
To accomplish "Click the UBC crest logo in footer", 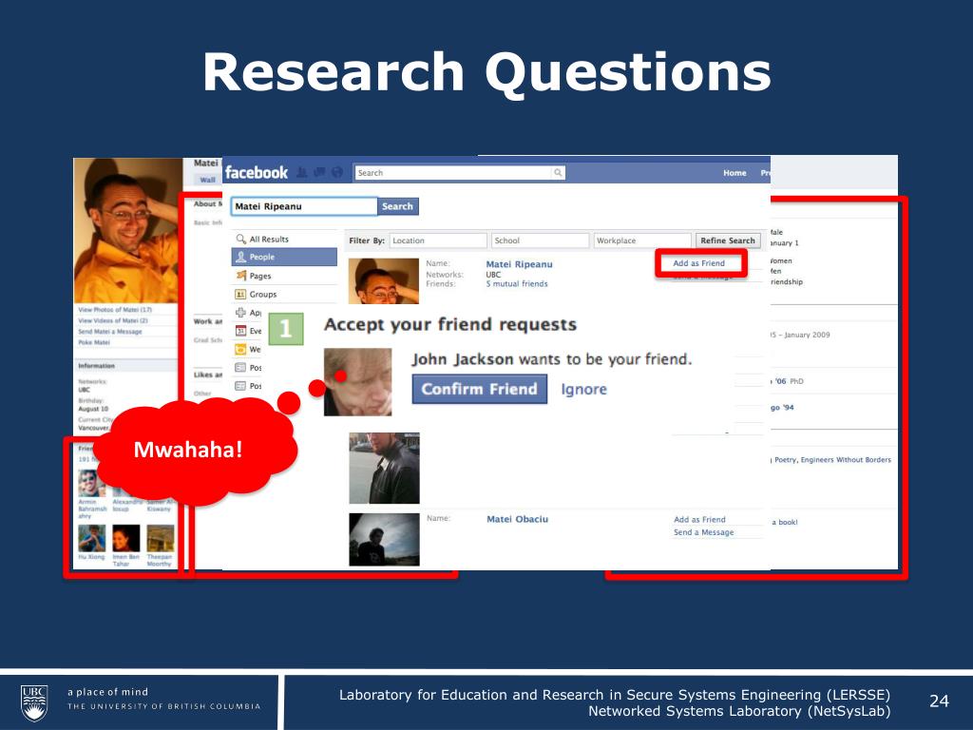I will point(34,702).
